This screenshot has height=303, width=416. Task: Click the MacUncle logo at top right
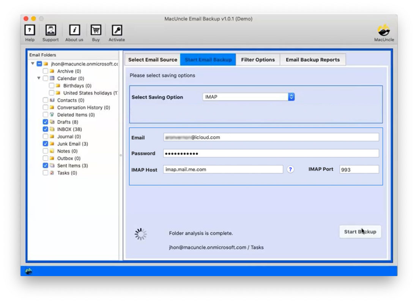[x=384, y=30]
